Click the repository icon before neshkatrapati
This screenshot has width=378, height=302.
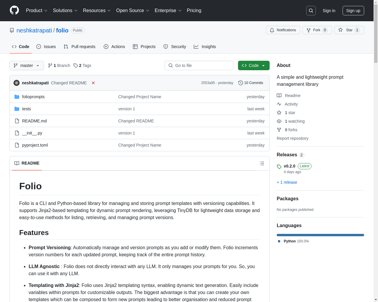click(x=12, y=30)
